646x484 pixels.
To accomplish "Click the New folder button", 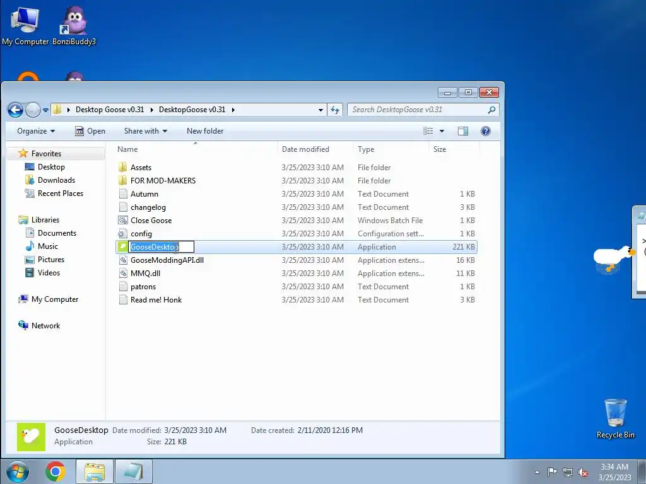I will [205, 131].
